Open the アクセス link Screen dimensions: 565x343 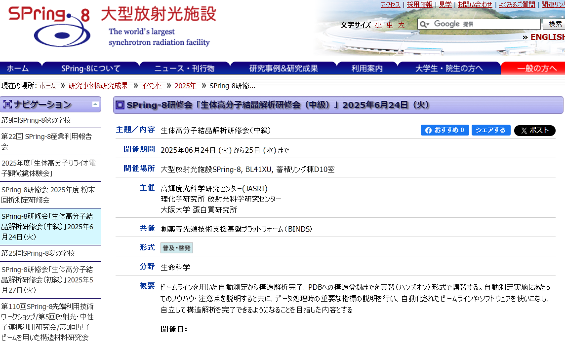[x=390, y=4]
